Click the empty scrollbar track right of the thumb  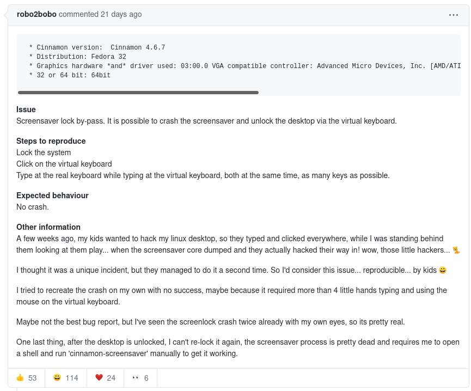click(x=359, y=93)
